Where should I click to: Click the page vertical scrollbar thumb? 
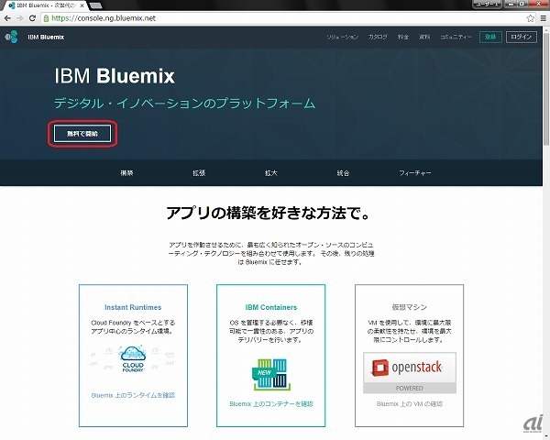[x=546, y=89]
